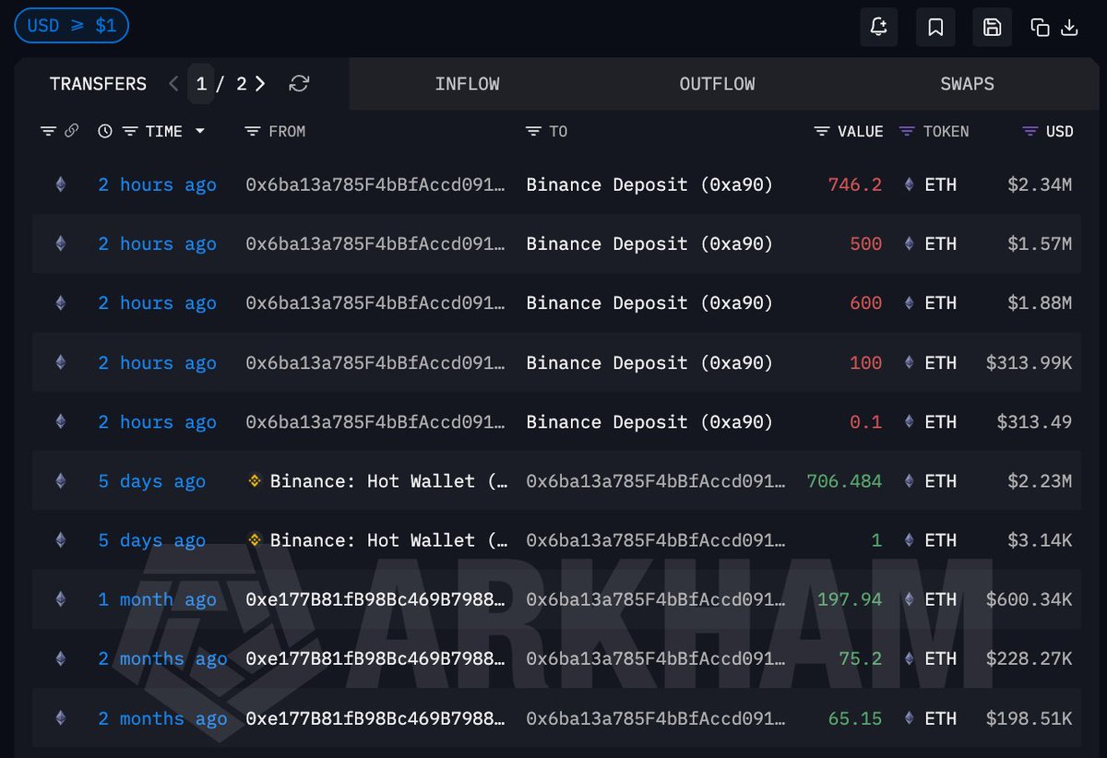Click the copy icon in top toolbar
Viewport: 1107px width, 758px height.
(1040, 28)
